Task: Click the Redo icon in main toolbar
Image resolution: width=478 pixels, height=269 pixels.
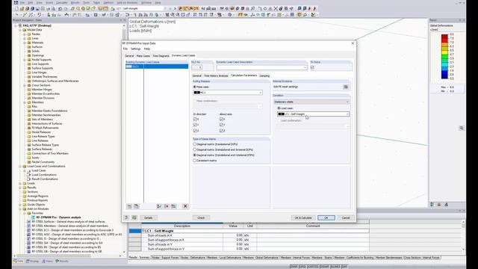Action: (x=65, y=8)
